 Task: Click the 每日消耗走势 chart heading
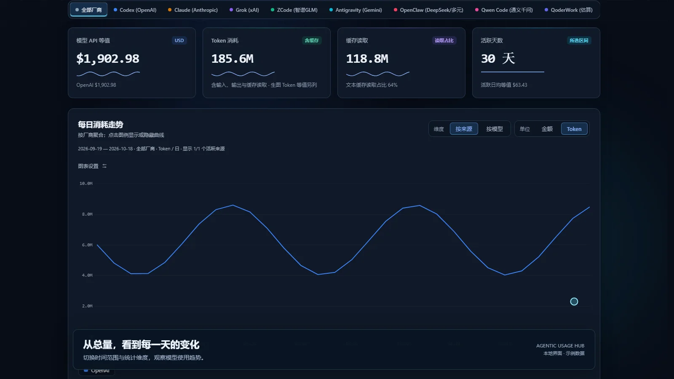pyautogui.click(x=101, y=125)
